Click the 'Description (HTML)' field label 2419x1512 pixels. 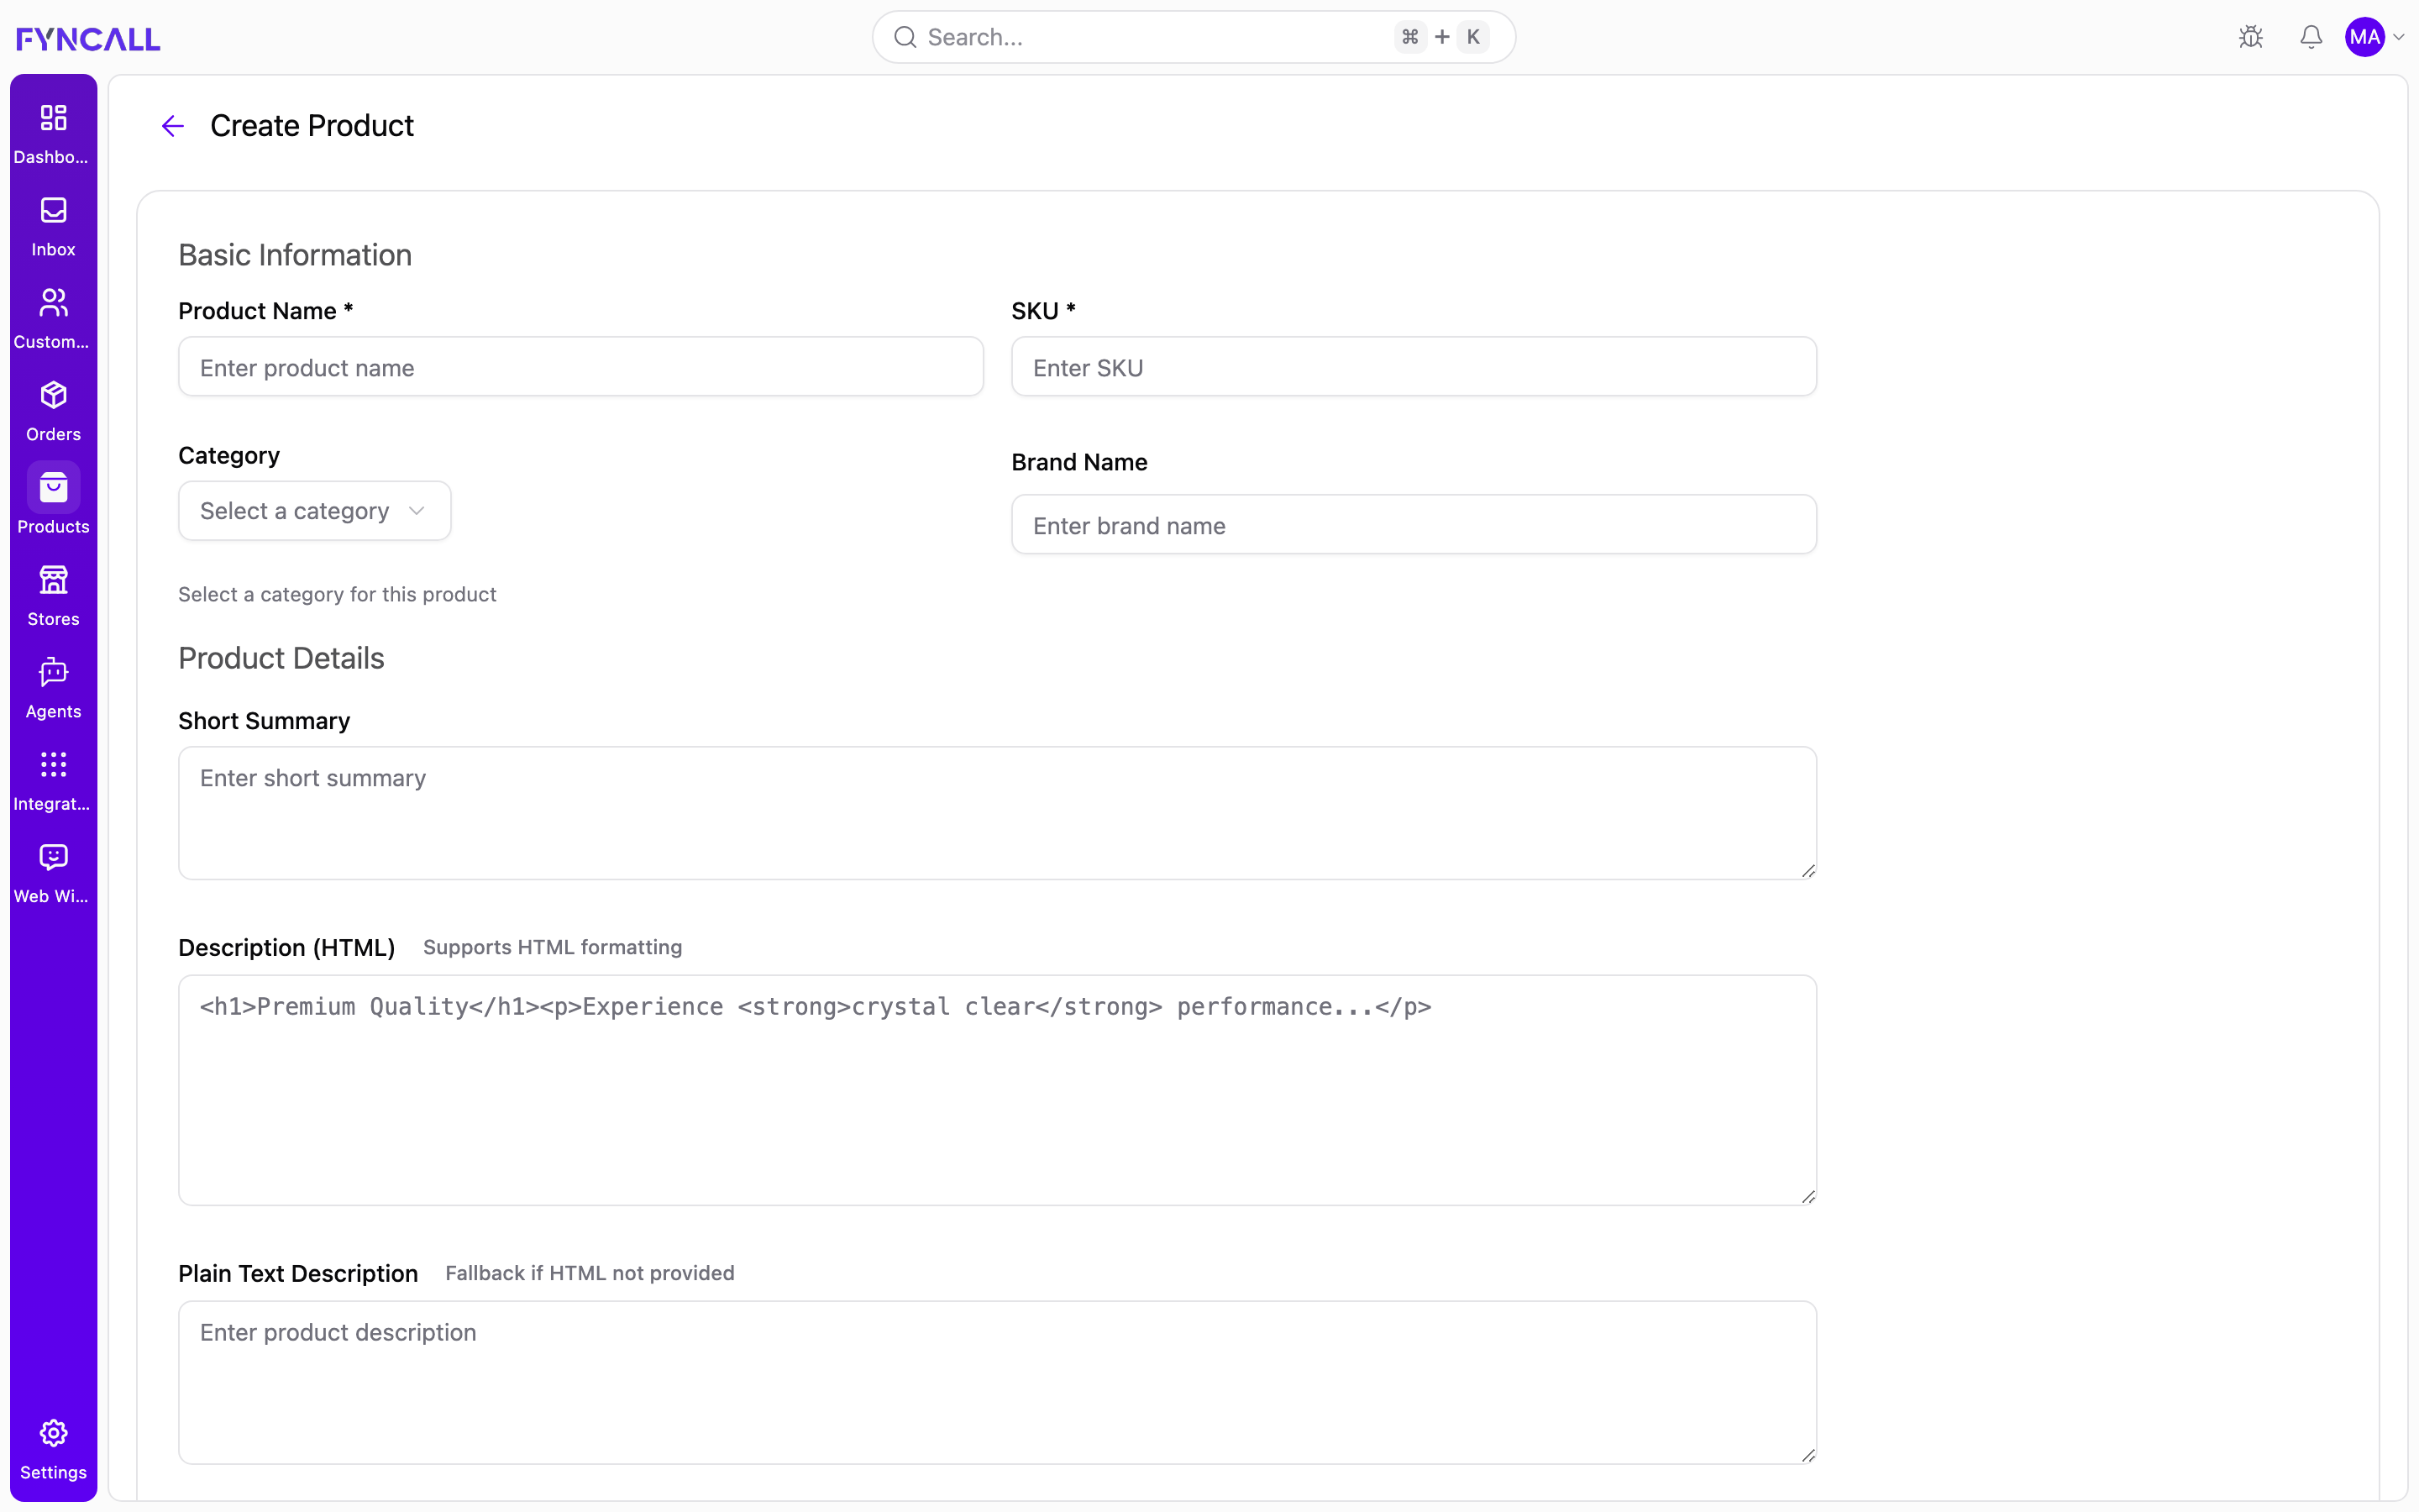point(287,947)
